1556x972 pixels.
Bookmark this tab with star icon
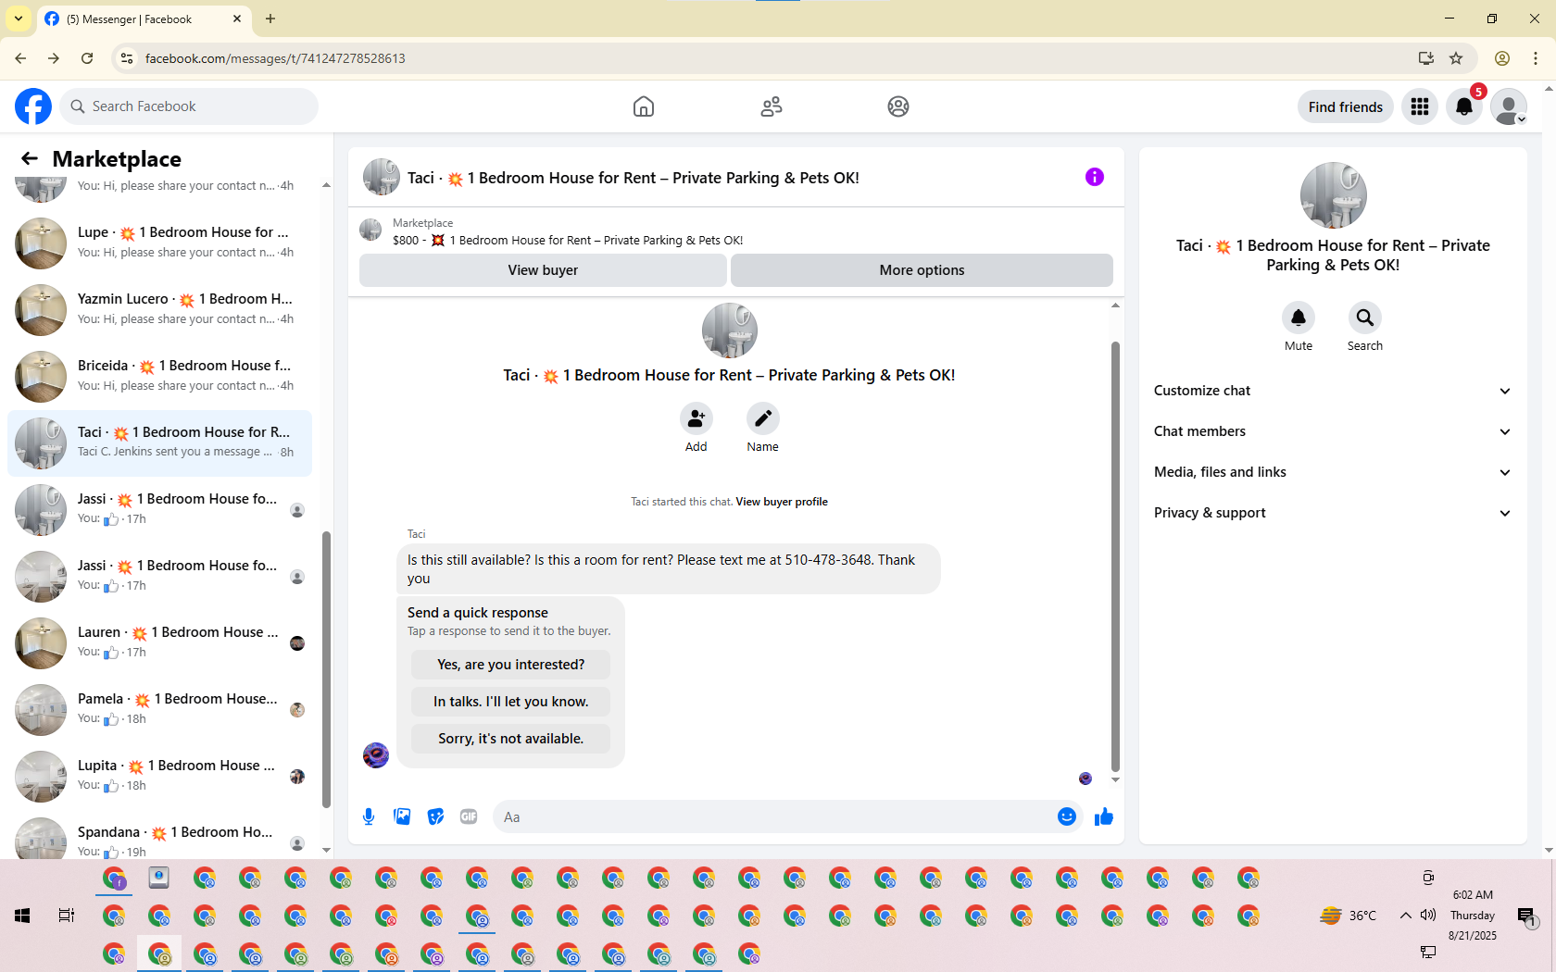point(1456,58)
